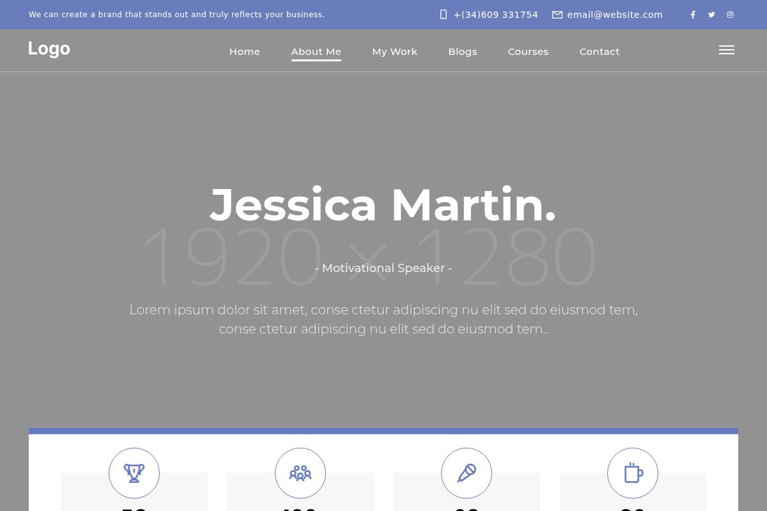The width and height of the screenshot is (767, 511).
Task: Open the Twitter social icon
Action: (711, 15)
